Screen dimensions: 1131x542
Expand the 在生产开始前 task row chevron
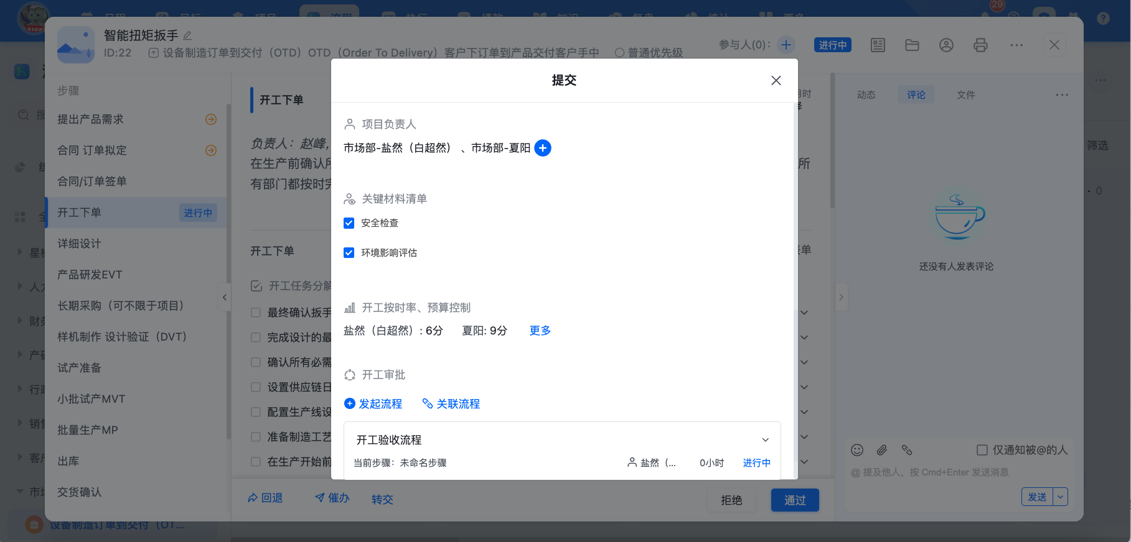point(805,462)
